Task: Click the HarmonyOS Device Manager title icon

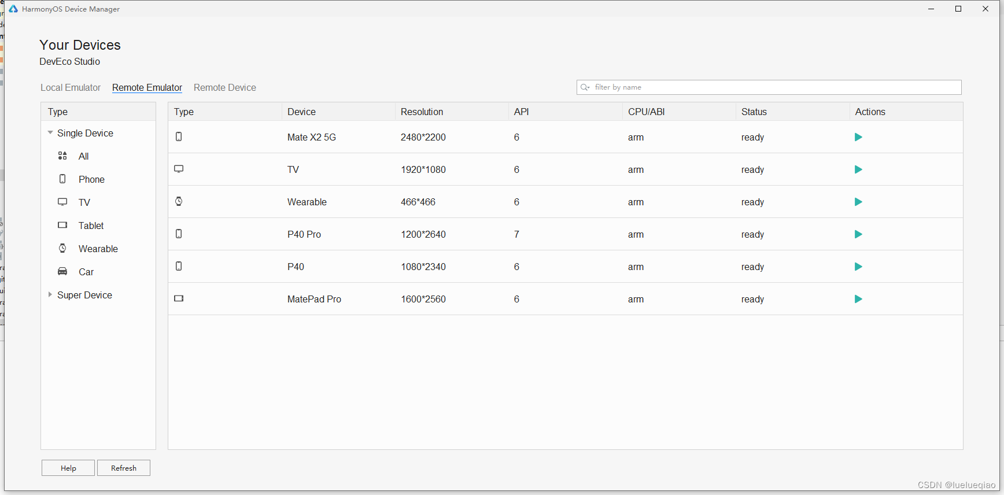Action: click(x=13, y=9)
